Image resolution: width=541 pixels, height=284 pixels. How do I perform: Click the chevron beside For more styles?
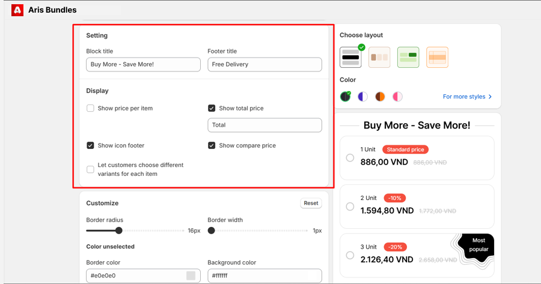(490, 97)
